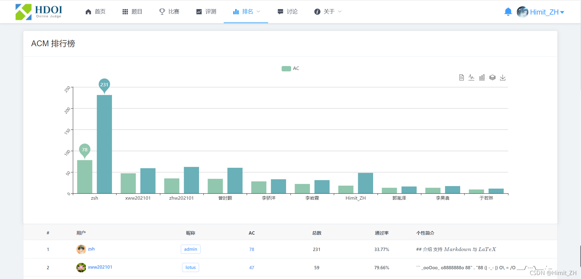This screenshot has height=279, width=581.
Task: Click the 33.77% pass rate cell
Action: (x=382, y=250)
